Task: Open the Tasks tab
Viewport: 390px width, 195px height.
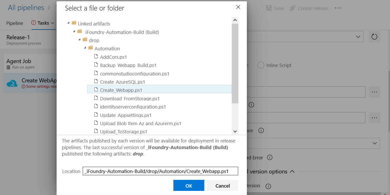Action: coord(43,23)
